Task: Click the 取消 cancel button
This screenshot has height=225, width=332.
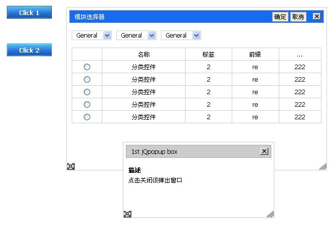Action: pos(298,17)
